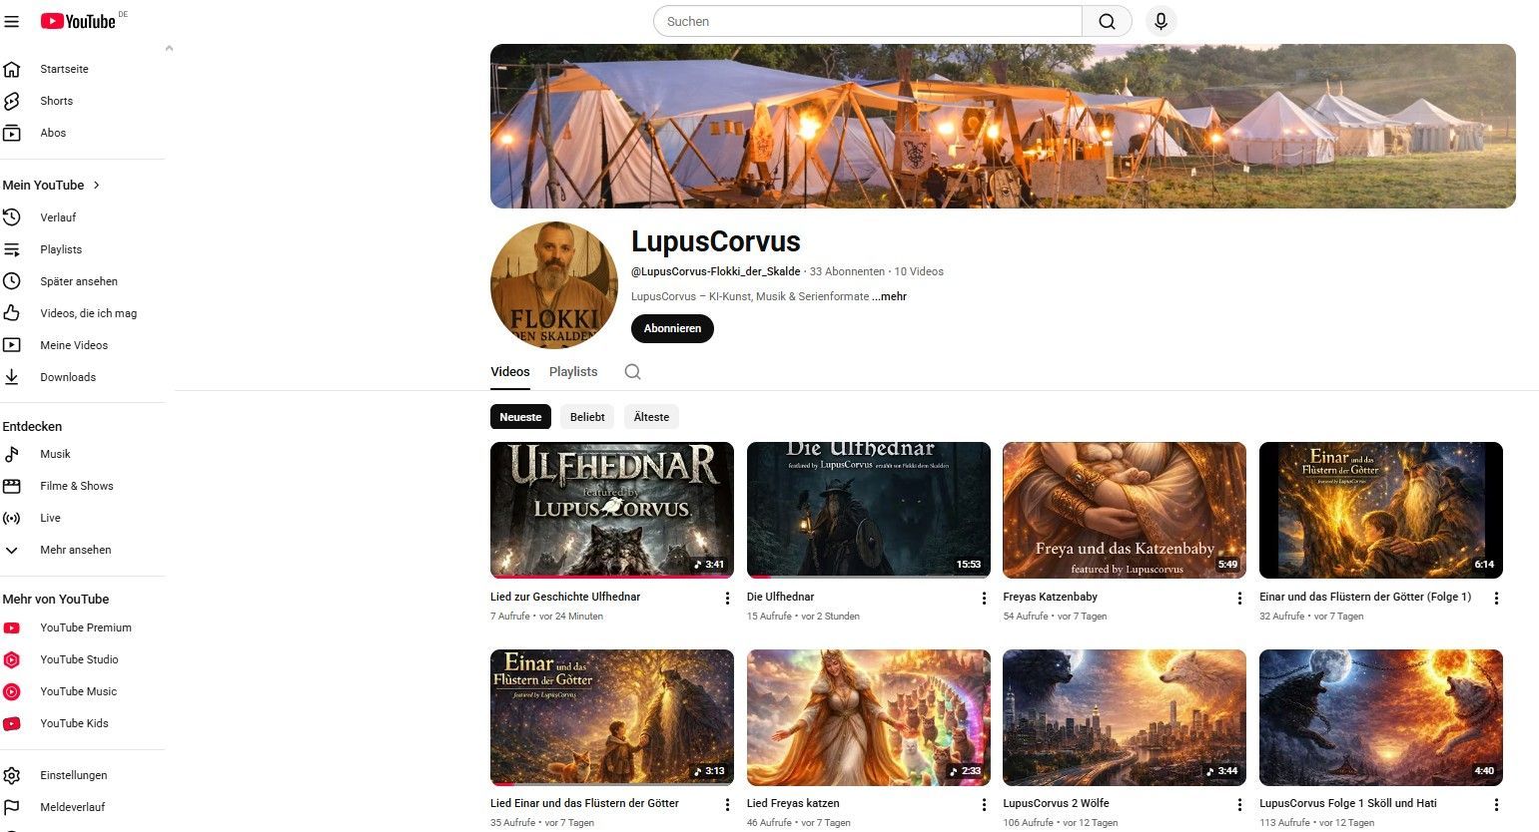Screen dimensions: 1539x832
Task: Expand channel description with ...mehr
Action: tap(889, 296)
